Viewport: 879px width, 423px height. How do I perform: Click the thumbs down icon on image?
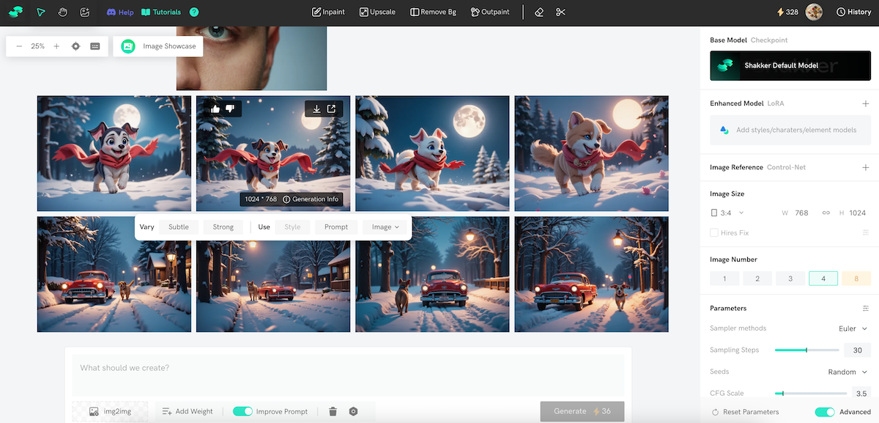[230, 108]
